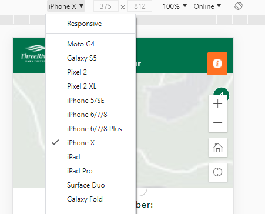
Task: Select iPhone 6/7/8 device
Action: 90,115
